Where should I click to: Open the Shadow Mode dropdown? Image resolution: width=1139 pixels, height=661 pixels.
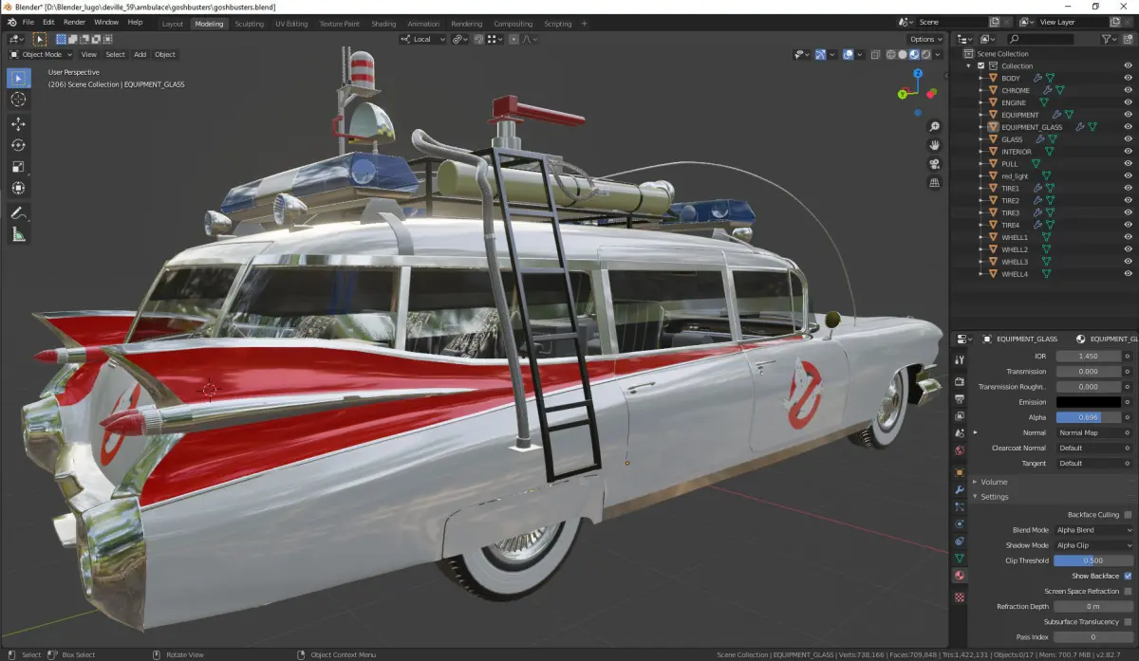coord(1094,545)
